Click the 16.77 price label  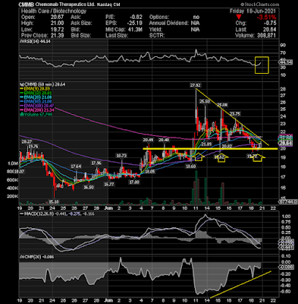click(109, 184)
